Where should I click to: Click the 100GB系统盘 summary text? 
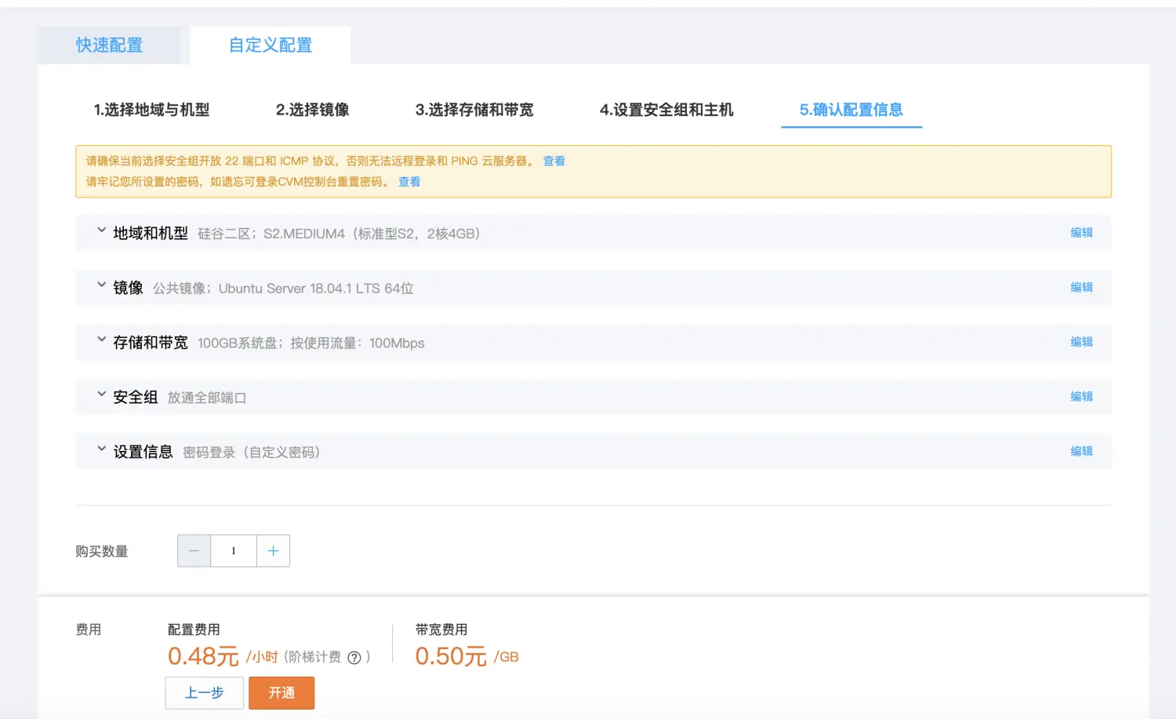311,343
